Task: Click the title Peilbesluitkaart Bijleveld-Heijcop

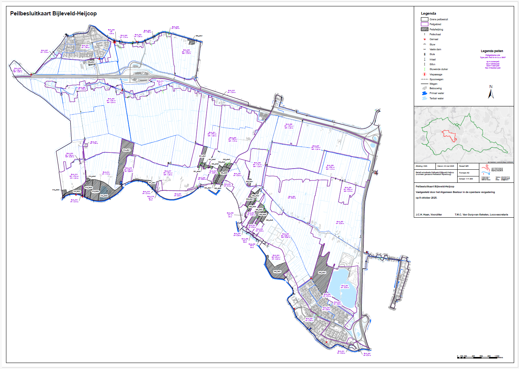Action: [x=53, y=13]
